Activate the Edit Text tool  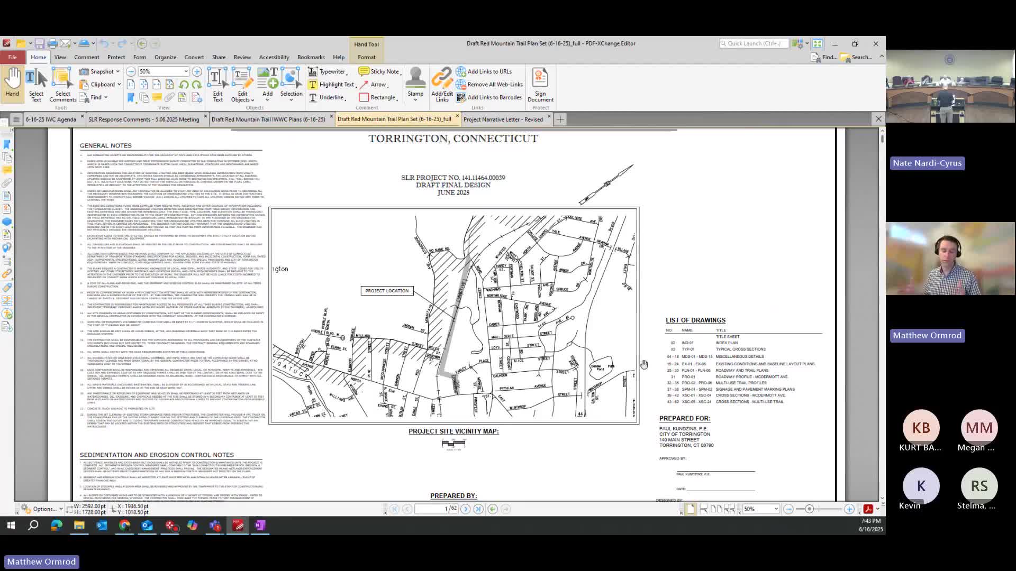(217, 85)
